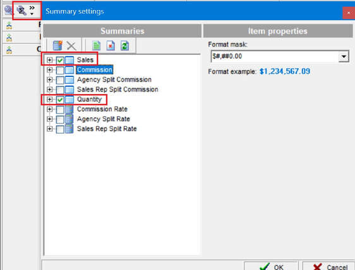Click the OK button
The height and width of the screenshot is (270, 355).
coord(271,267)
